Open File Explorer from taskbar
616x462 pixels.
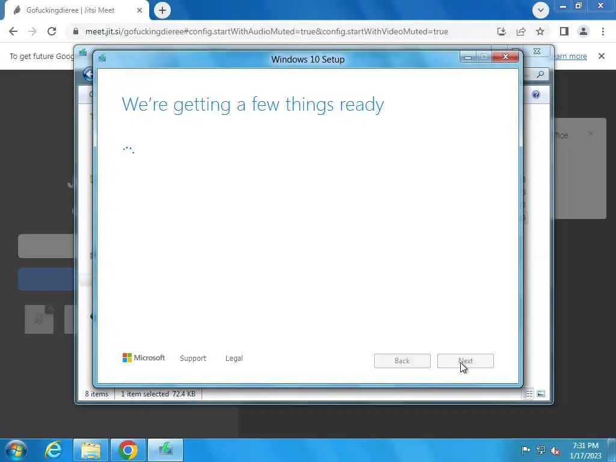coord(91,450)
